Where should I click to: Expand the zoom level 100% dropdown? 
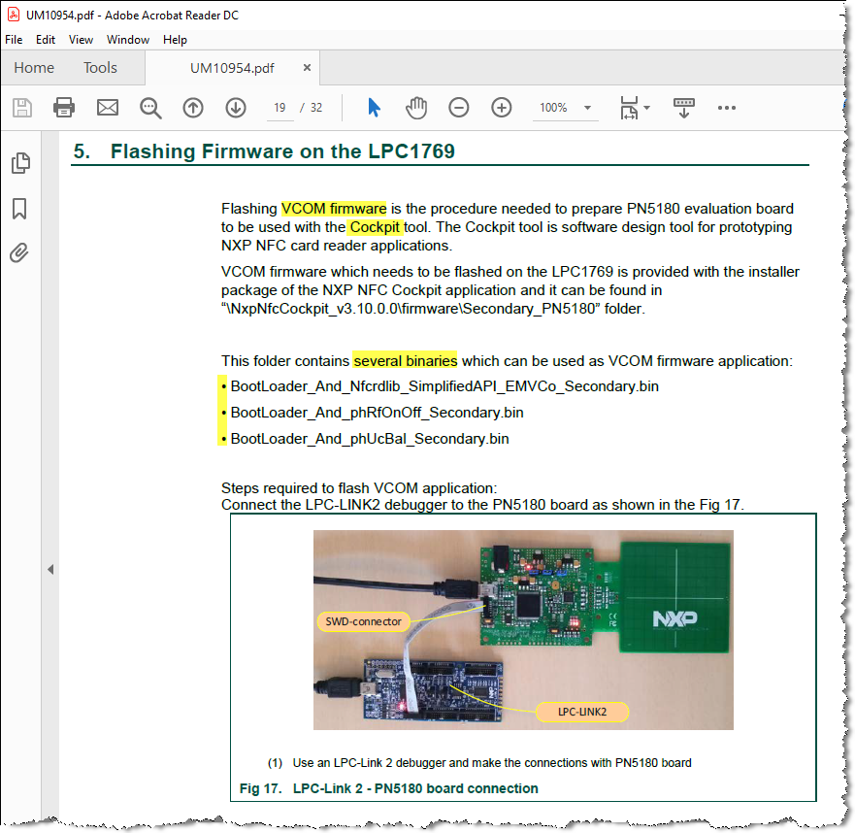pos(587,108)
